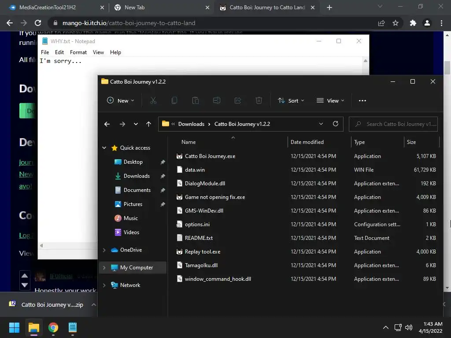The height and width of the screenshot is (338, 451).
Task: Open Notepad Format menu
Action: click(x=78, y=52)
